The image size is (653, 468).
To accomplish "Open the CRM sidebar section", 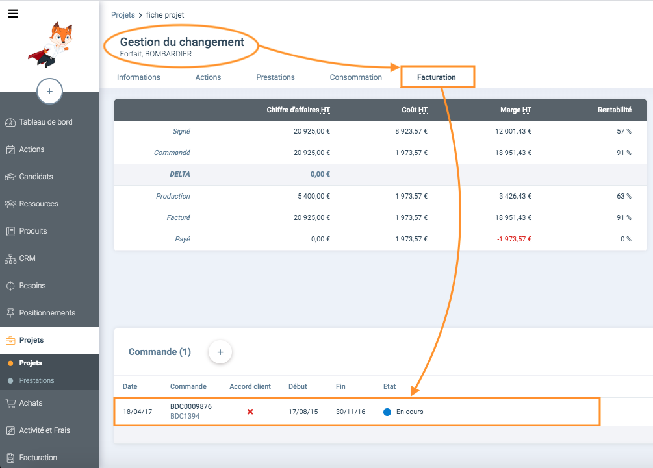I will pos(27,258).
